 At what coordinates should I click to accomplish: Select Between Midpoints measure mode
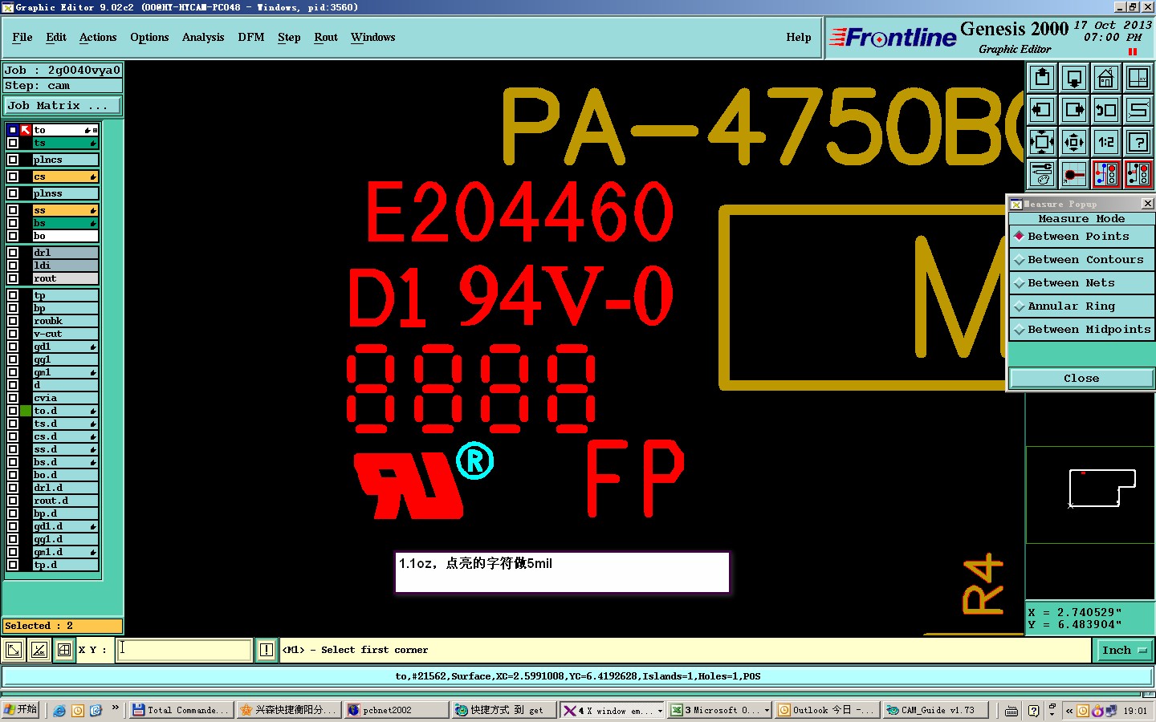tap(1081, 330)
